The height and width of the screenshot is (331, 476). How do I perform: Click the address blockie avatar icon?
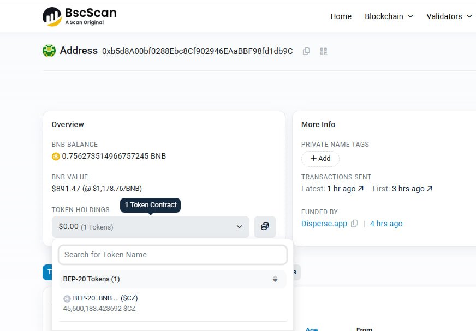point(49,51)
